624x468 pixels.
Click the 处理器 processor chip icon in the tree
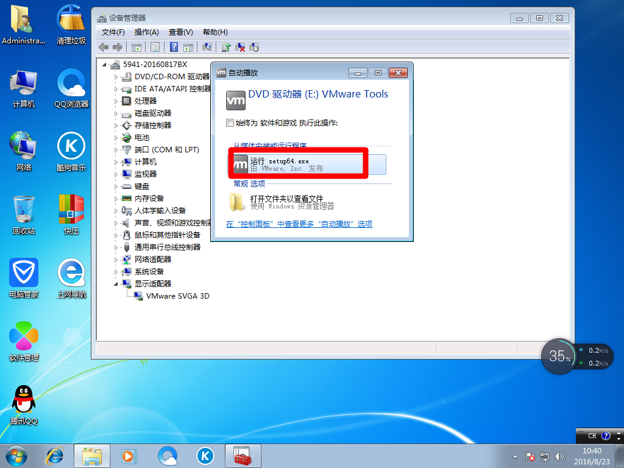click(127, 101)
